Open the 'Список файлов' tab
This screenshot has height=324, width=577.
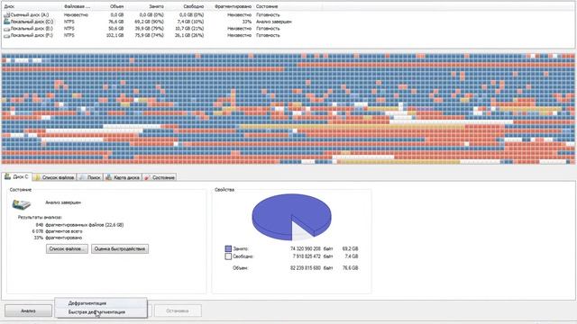[x=54, y=177]
